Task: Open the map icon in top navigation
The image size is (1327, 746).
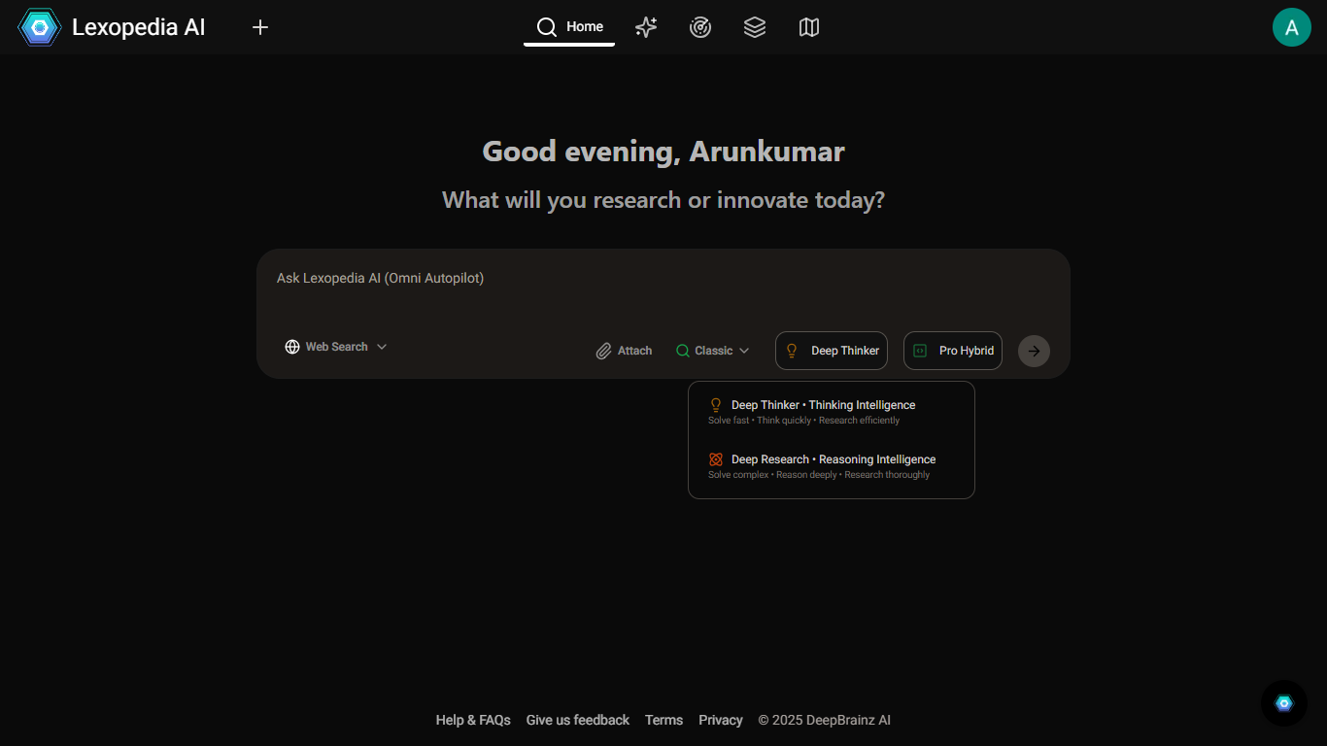Action: (x=809, y=27)
